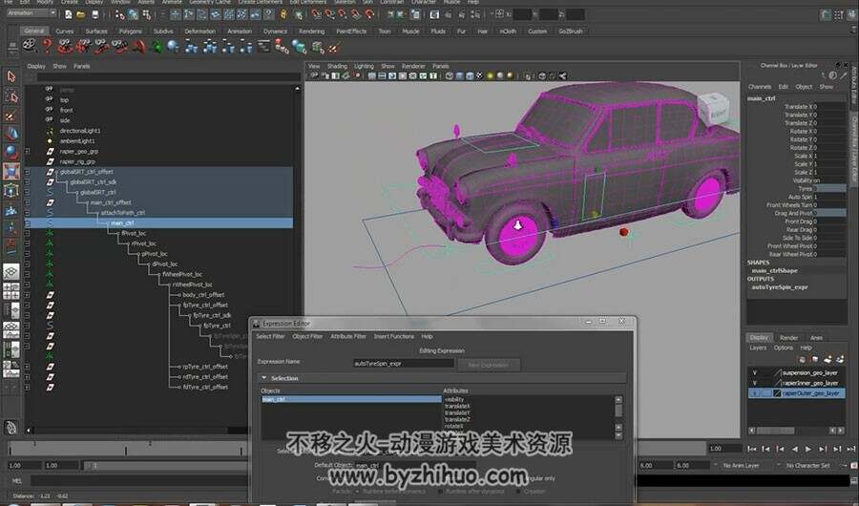The width and height of the screenshot is (859, 506).
Task: Activate the Select tool arrow in toolbox
Action: click(x=10, y=76)
